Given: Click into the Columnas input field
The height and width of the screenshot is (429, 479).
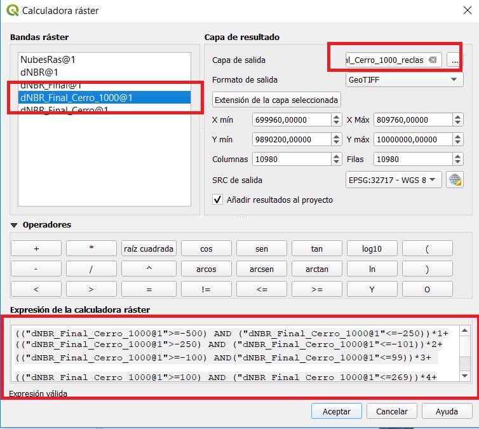Looking at the screenshot, I should click(x=289, y=160).
